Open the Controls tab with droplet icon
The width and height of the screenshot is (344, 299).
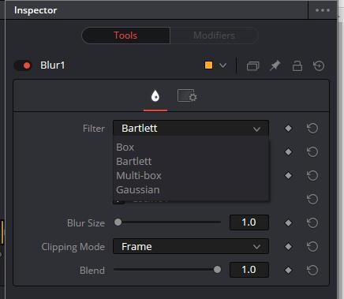(155, 96)
